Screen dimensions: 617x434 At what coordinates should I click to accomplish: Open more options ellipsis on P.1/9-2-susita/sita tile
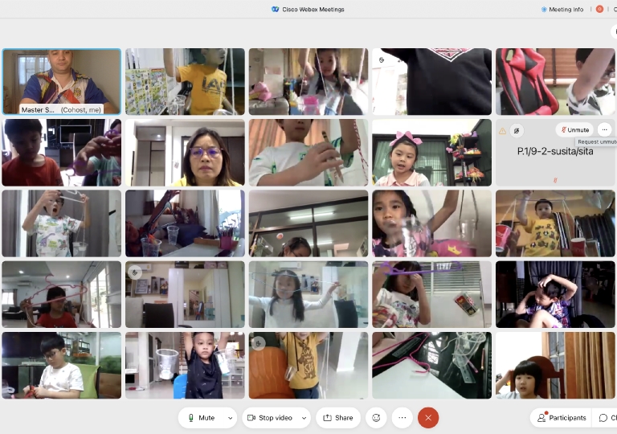coord(604,129)
